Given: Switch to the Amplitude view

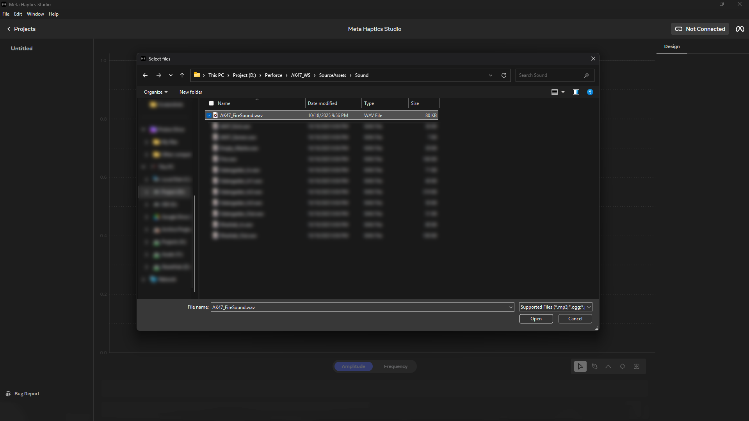Looking at the screenshot, I should point(354,366).
